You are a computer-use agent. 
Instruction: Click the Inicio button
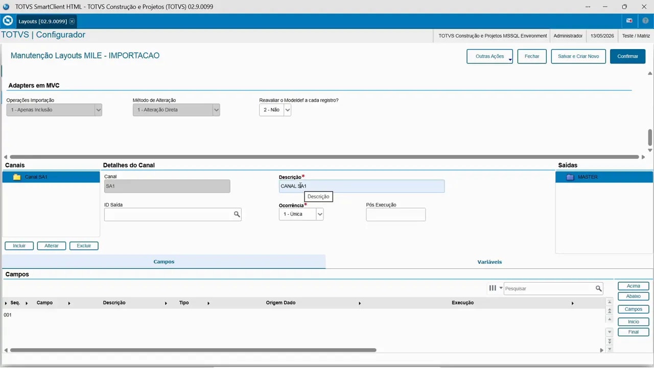634,322
